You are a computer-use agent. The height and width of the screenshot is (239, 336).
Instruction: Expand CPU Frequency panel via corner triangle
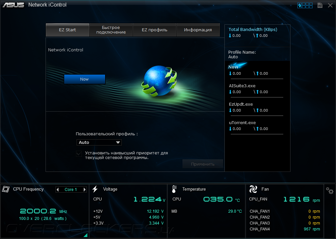[x=85, y=235]
